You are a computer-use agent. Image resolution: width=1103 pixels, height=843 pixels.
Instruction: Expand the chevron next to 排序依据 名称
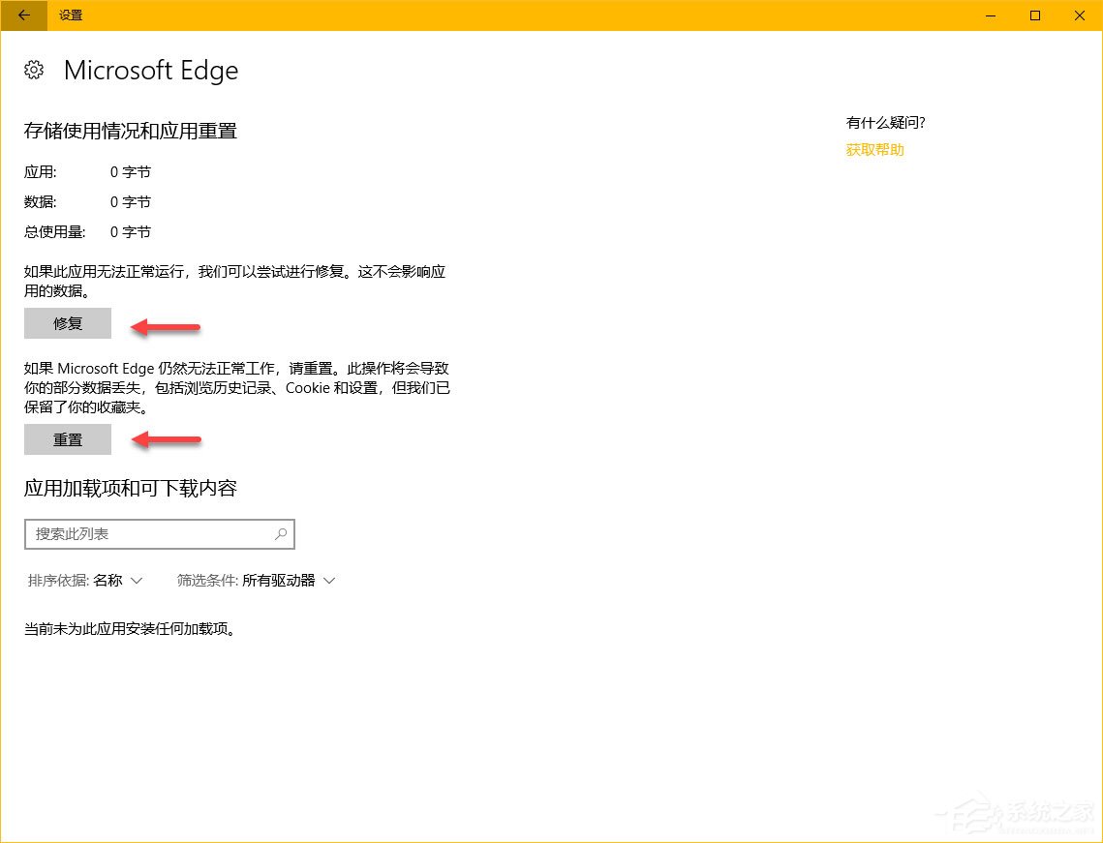pos(137,581)
